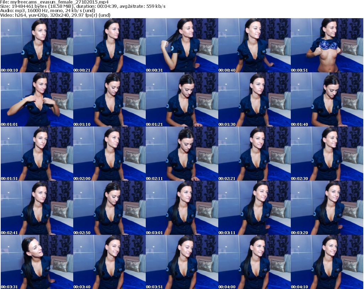Open the frame at 00:01:10
The height and width of the screenshot is (289, 364).
click(x=109, y=99)
